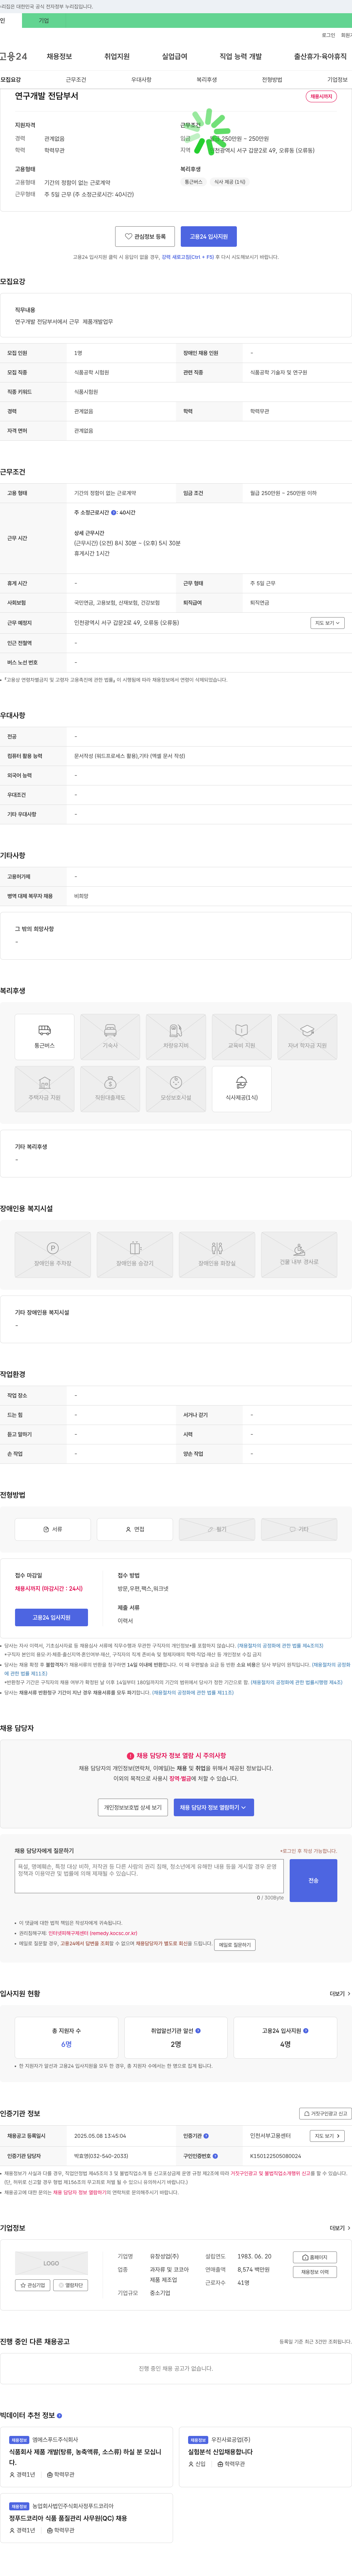The width and height of the screenshot is (352, 2576).
Task: Click the 관심기업 star button
Action: click(33, 2285)
